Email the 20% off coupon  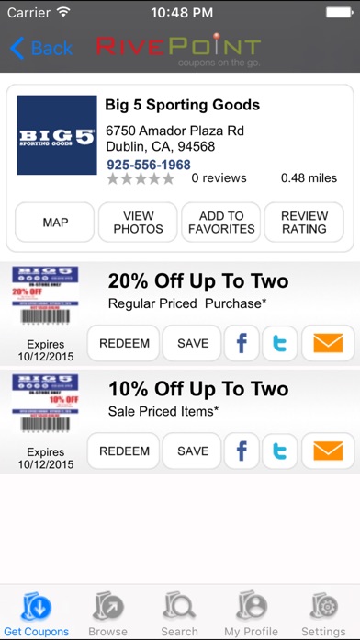(328, 343)
